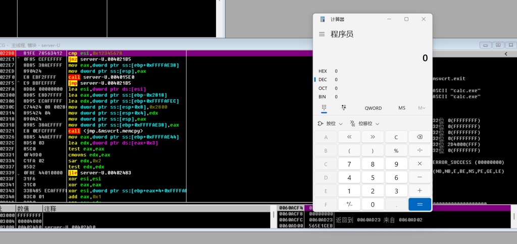This screenshot has width=517, height=244.
Task: Select the BIN number base
Action: 323,97
